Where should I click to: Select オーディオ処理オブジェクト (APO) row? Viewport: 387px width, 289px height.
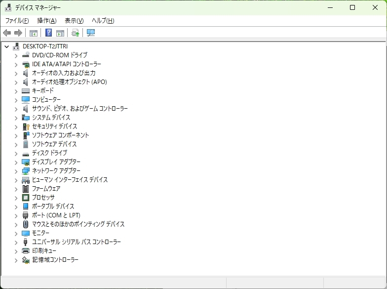(x=69, y=82)
